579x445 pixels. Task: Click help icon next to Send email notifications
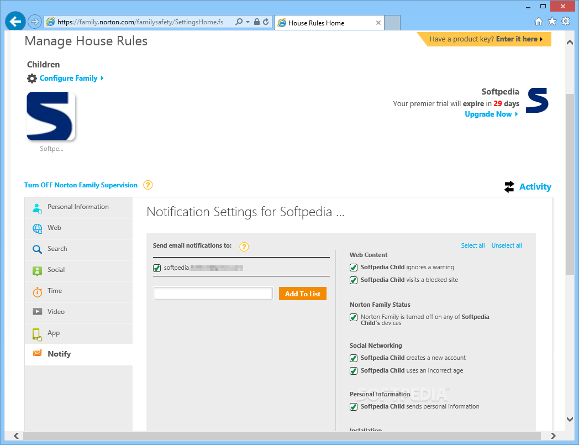(244, 247)
